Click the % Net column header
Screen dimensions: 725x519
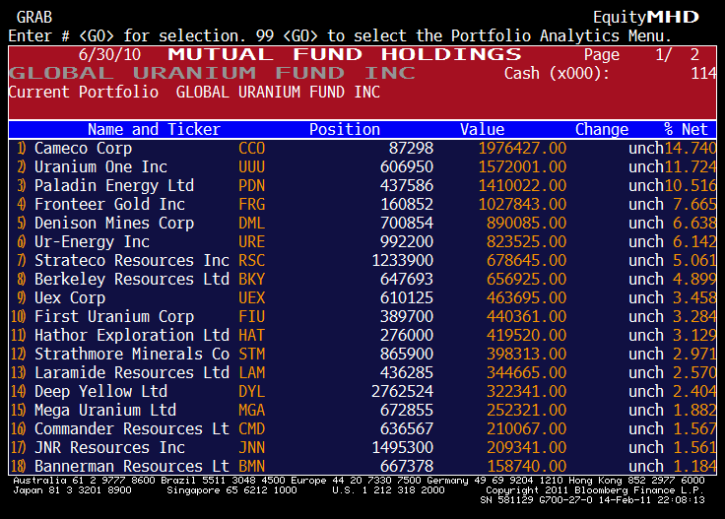click(686, 129)
